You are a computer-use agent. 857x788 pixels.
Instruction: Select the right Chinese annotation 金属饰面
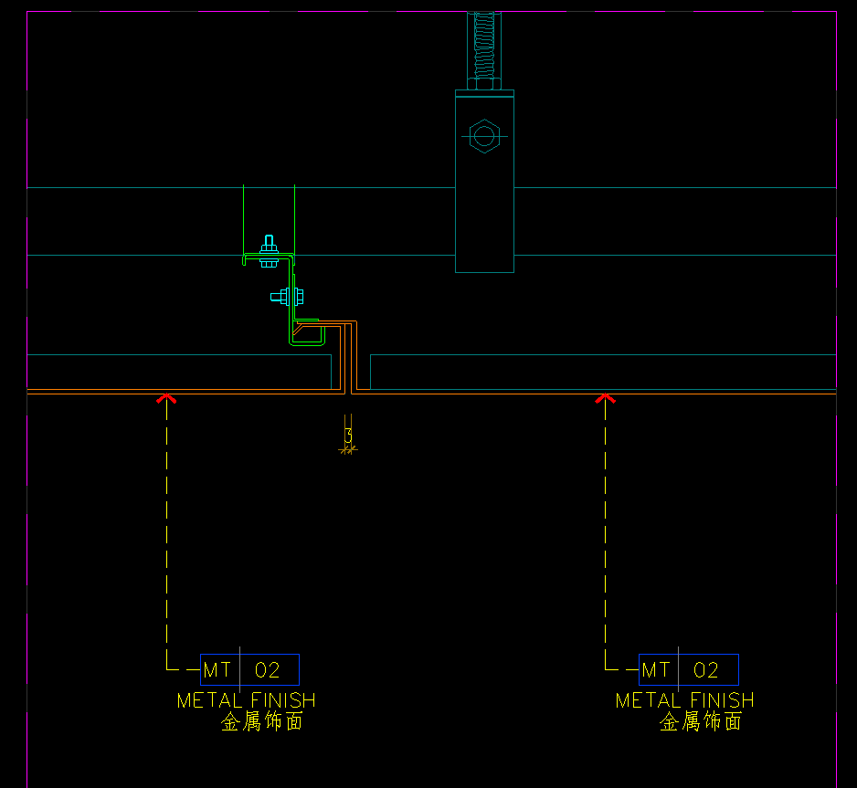701,722
